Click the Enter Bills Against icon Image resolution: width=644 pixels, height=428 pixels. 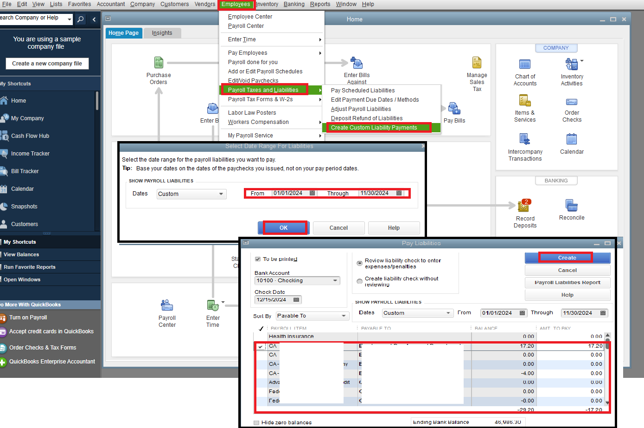(357, 63)
